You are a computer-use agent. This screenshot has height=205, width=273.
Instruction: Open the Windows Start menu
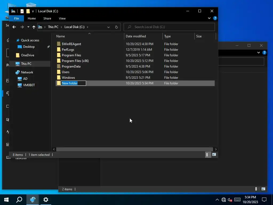6,200
